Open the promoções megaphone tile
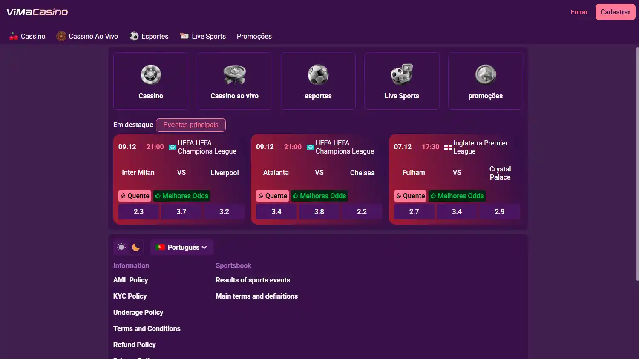639x359 pixels. pyautogui.click(x=486, y=81)
